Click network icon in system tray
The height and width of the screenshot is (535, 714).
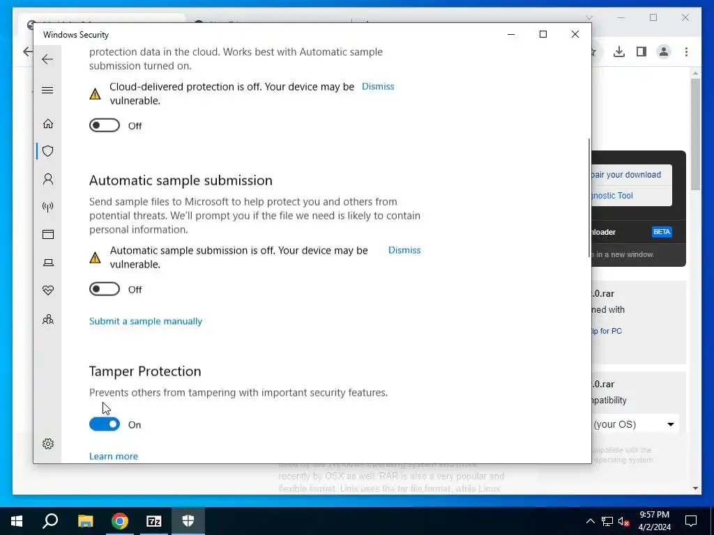(x=607, y=521)
